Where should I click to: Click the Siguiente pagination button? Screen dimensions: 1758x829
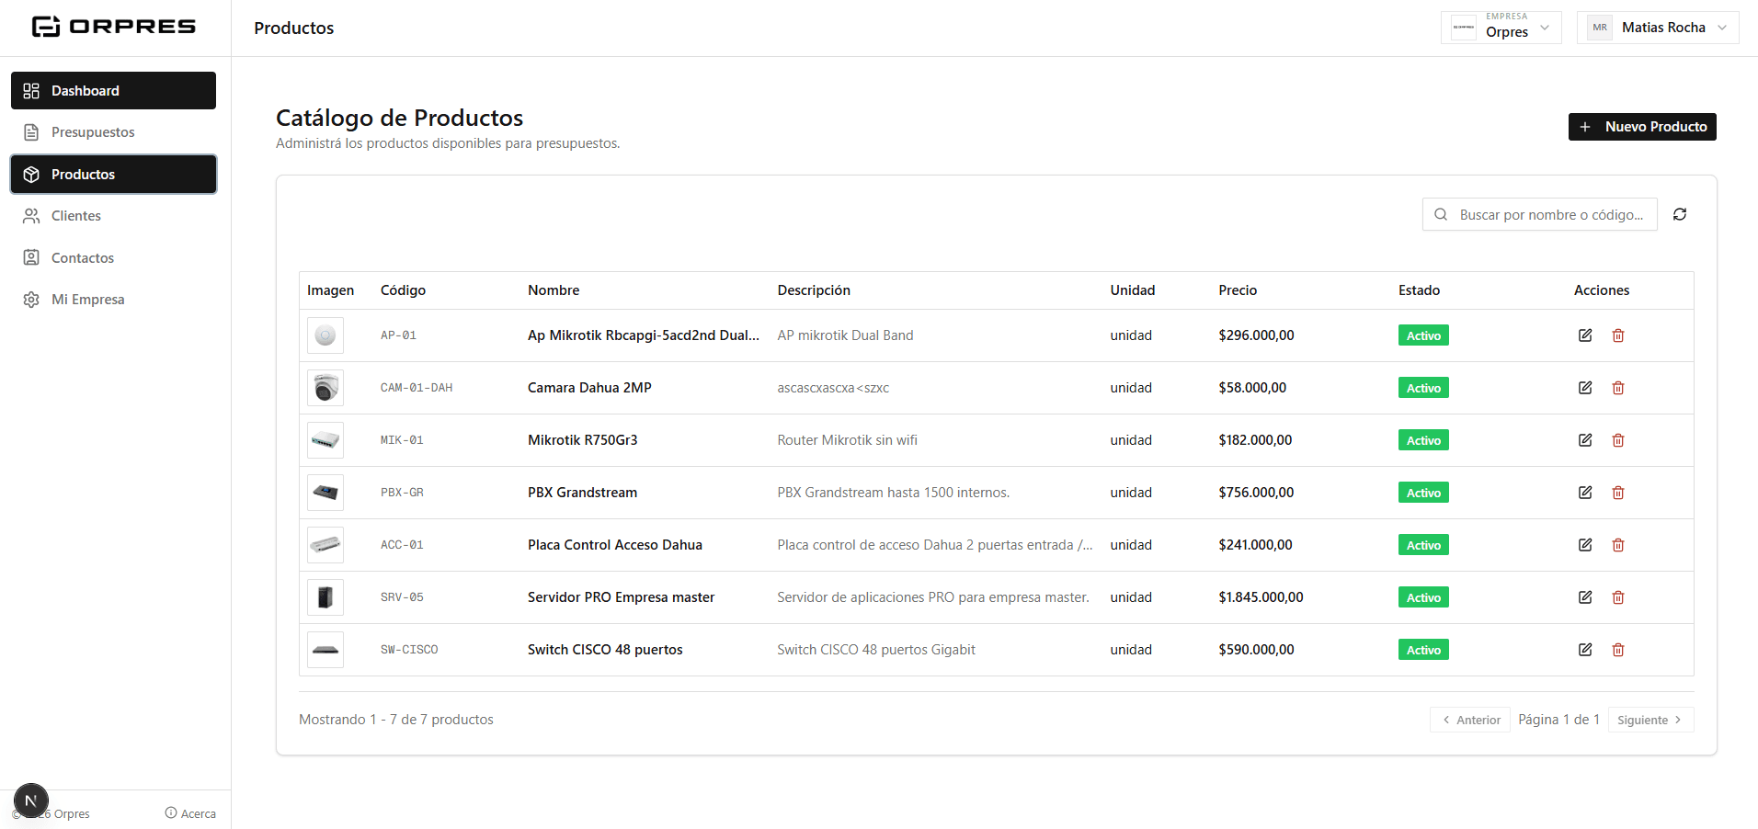tap(1650, 720)
